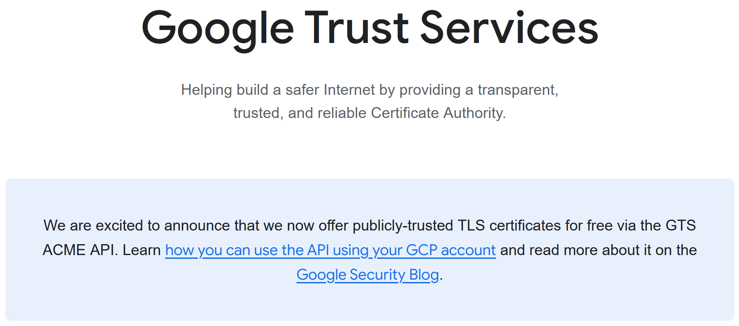Select the word 'Services' in the main heading
This screenshot has width=739, height=326.
pos(509,28)
